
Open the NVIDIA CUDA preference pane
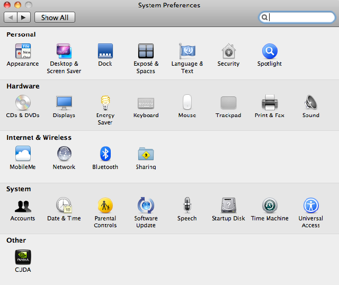coord(23,258)
